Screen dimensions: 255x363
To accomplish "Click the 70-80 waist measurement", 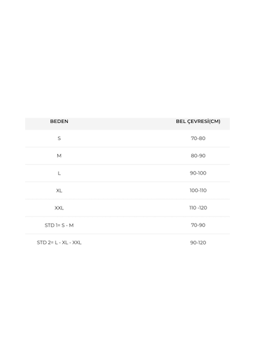I will pyautogui.click(x=198, y=138).
